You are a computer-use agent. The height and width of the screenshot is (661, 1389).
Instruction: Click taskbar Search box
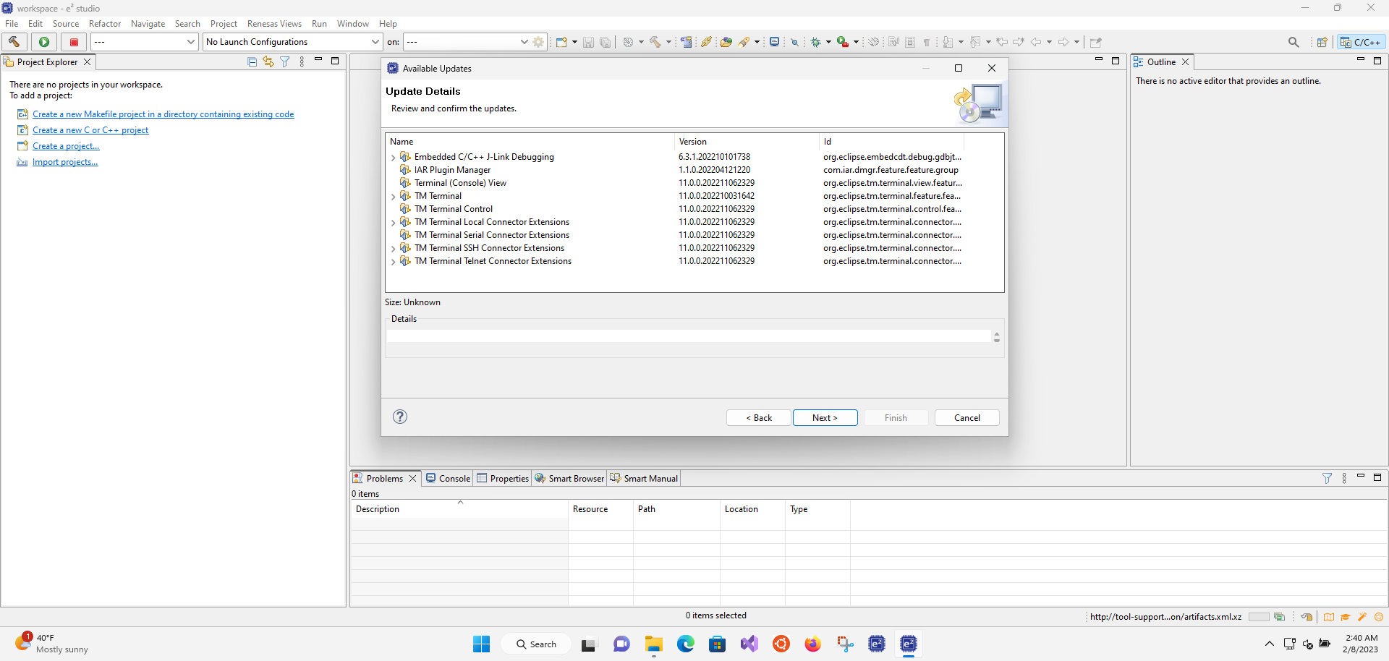tap(536, 644)
